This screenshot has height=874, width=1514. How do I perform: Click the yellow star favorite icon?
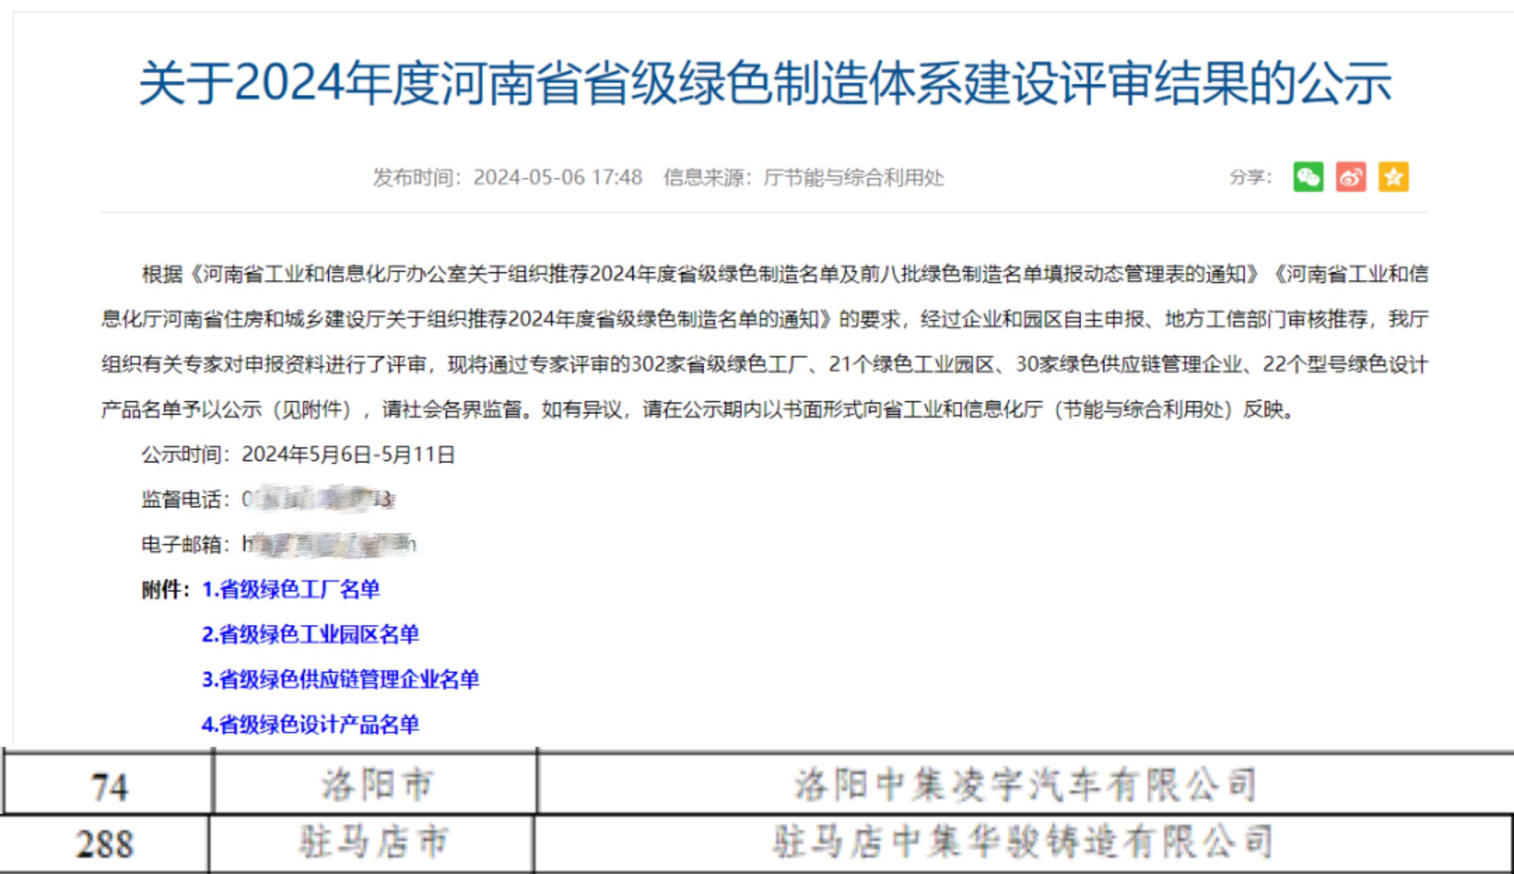(1393, 177)
